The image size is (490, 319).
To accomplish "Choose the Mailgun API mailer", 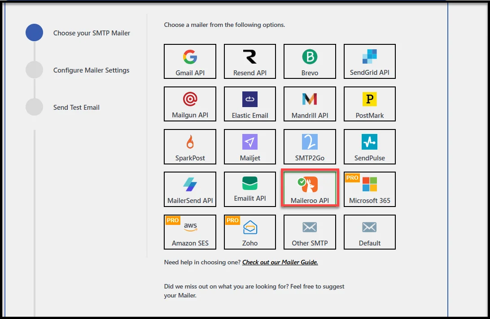I will click(x=190, y=103).
